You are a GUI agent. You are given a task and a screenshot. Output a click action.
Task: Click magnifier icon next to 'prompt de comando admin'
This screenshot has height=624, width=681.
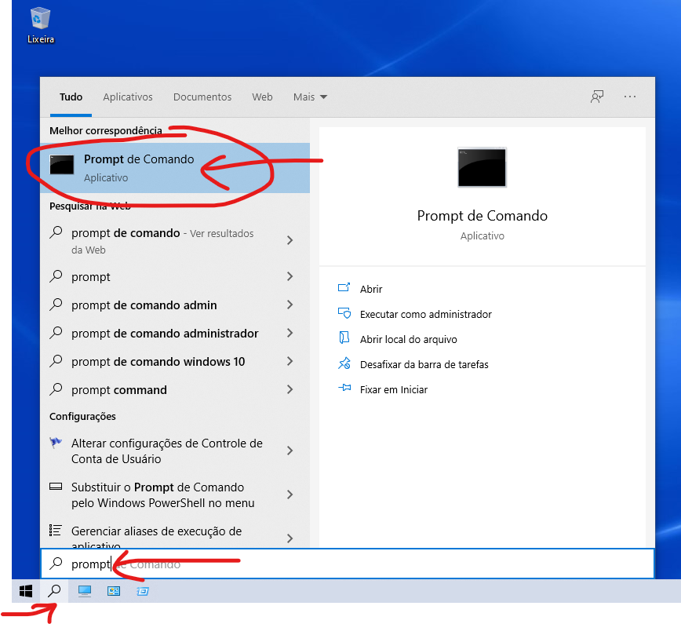pos(56,305)
